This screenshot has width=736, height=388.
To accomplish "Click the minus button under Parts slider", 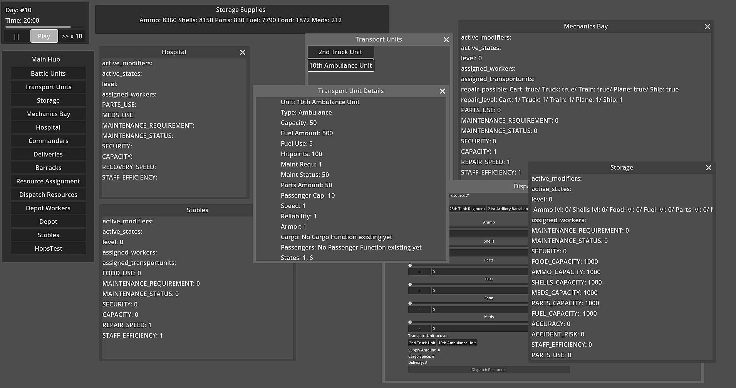I will 419,272.
